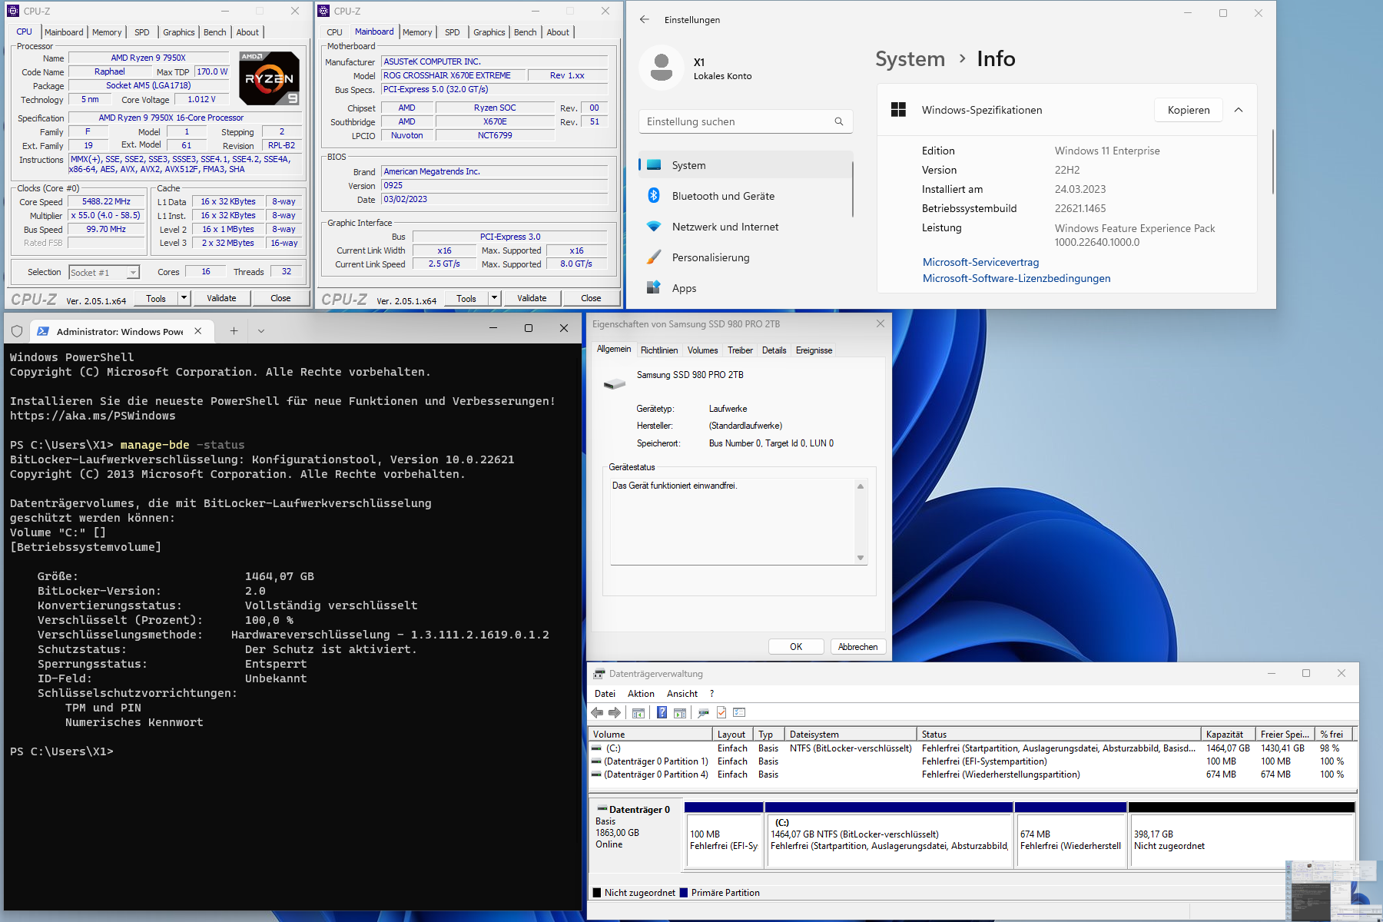Screen dimensions: 1383x922
Task: Toggle the console tree icon in Datenträgerverwaltung
Action: tap(638, 713)
